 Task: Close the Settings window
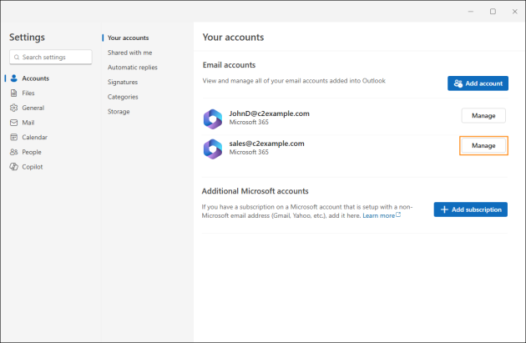tap(515, 12)
